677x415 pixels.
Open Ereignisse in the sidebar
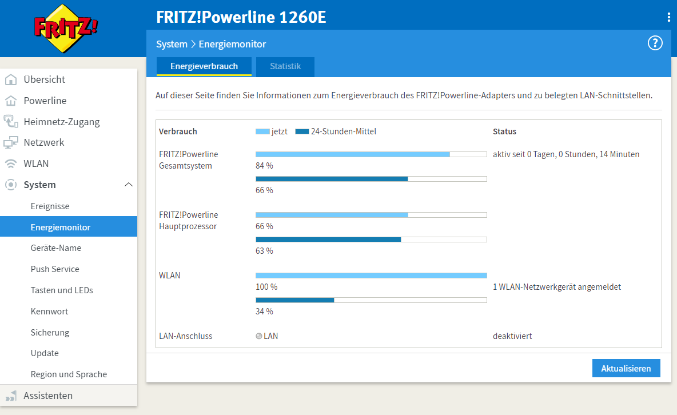tap(50, 206)
